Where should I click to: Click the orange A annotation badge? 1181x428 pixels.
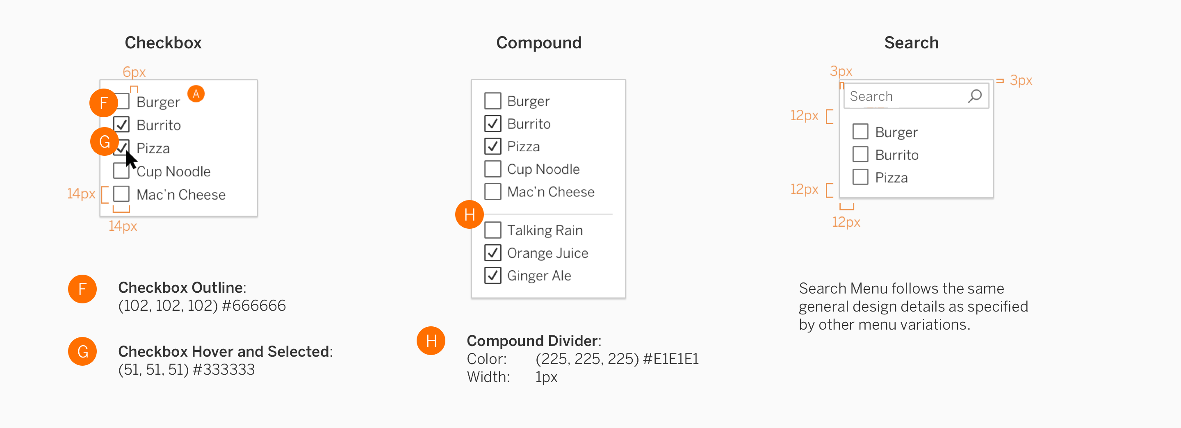point(196,93)
